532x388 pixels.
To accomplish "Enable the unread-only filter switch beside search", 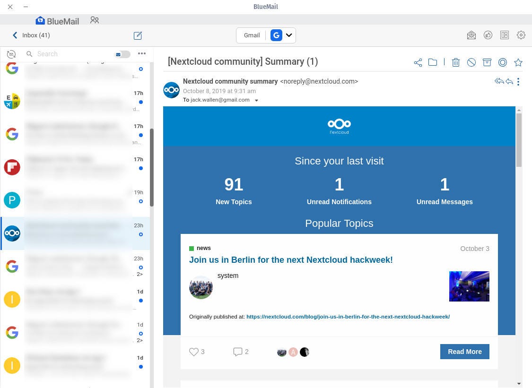I will (122, 54).
